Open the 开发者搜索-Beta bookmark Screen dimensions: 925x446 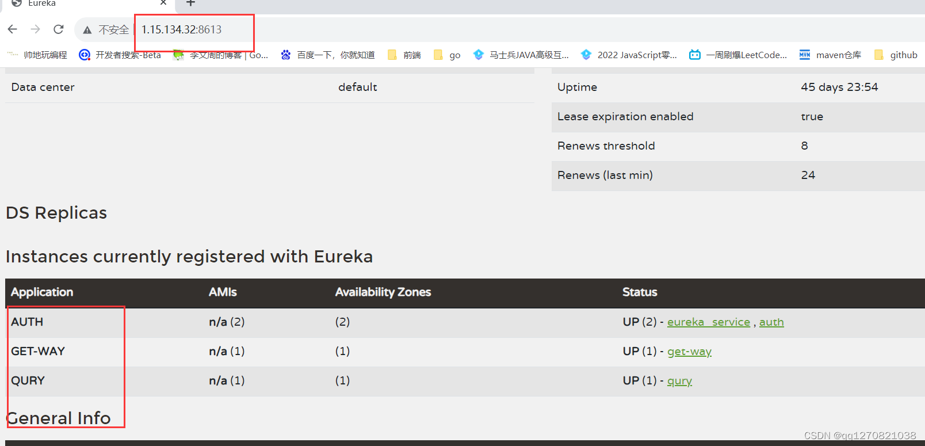(x=120, y=55)
